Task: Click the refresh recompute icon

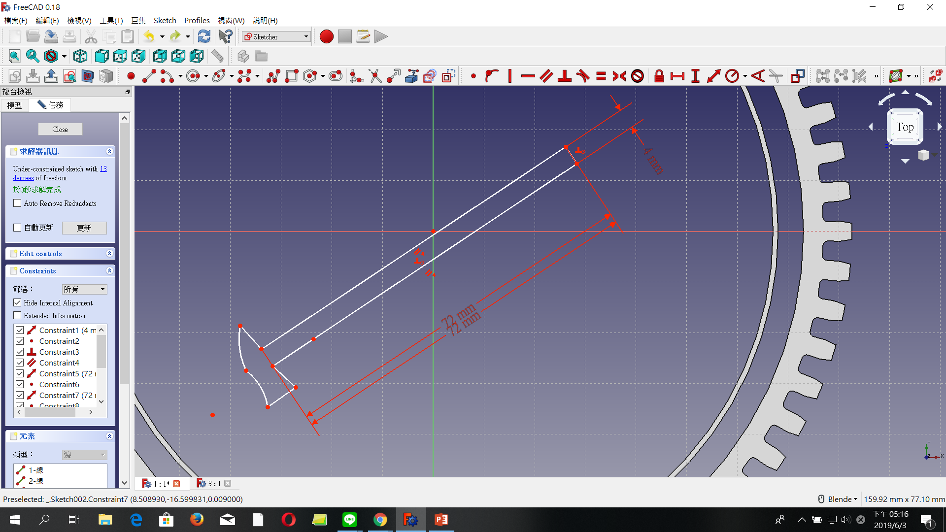Action: tap(204, 36)
